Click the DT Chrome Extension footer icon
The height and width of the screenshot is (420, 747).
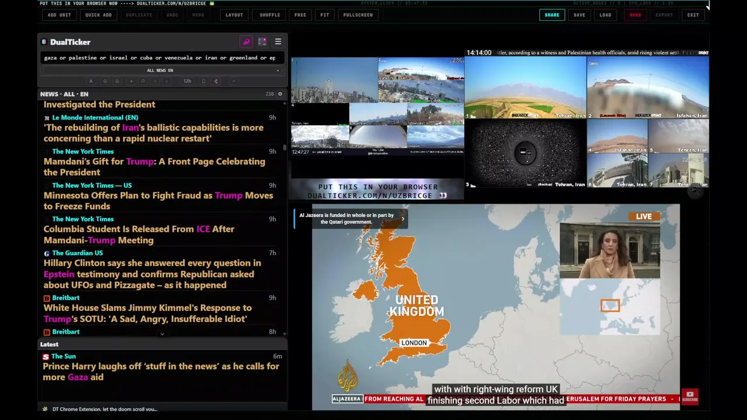[x=45, y=409]
